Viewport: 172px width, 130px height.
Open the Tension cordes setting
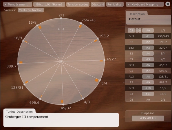tap(78, 5)
